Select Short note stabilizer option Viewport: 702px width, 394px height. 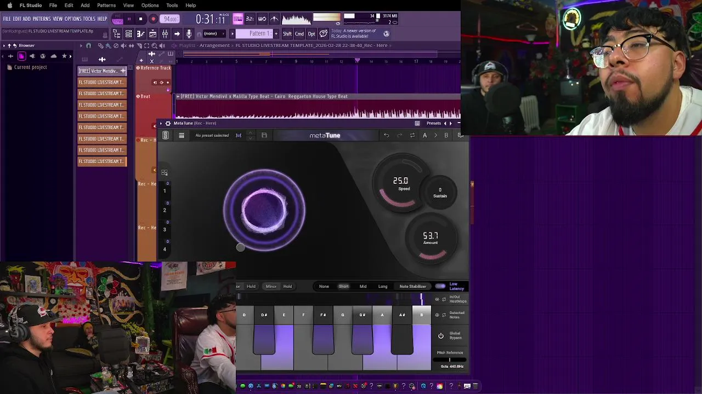tap(343, 286)
